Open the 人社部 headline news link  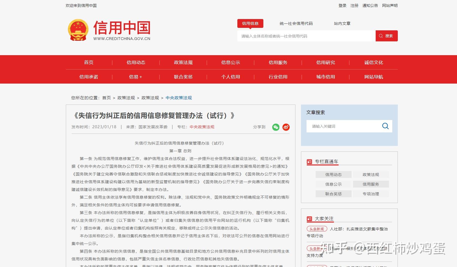359,229
